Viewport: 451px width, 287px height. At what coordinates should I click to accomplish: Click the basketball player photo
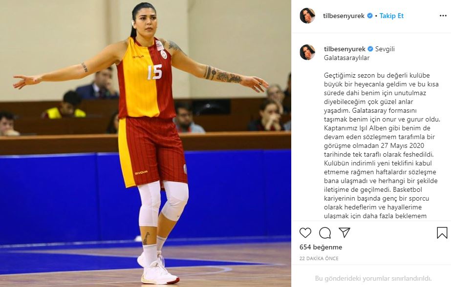pyautogui.click(x=145, y=143)
